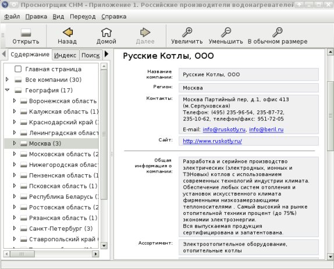Click the content pane scrollbar thumb
Image resolution: width=334 pixels, height=269 pixels.
point(331,116)
